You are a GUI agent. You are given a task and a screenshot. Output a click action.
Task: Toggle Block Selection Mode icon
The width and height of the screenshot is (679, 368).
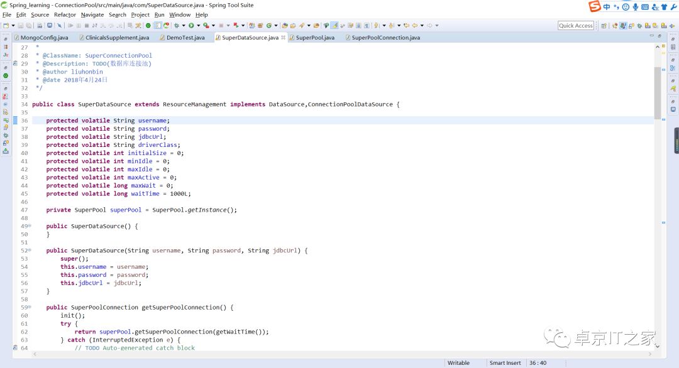(x=358, y=26)
